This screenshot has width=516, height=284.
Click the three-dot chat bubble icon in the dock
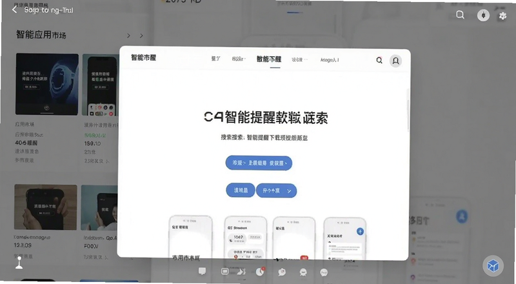pyautogui.click(x=324, y=272)
